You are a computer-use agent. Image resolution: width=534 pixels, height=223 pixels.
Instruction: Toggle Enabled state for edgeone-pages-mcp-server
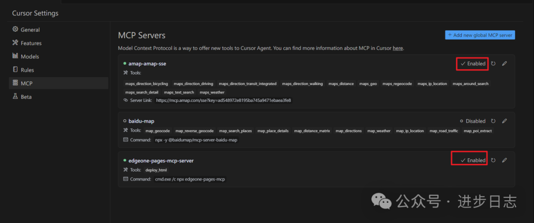click(x=473, y=160)
